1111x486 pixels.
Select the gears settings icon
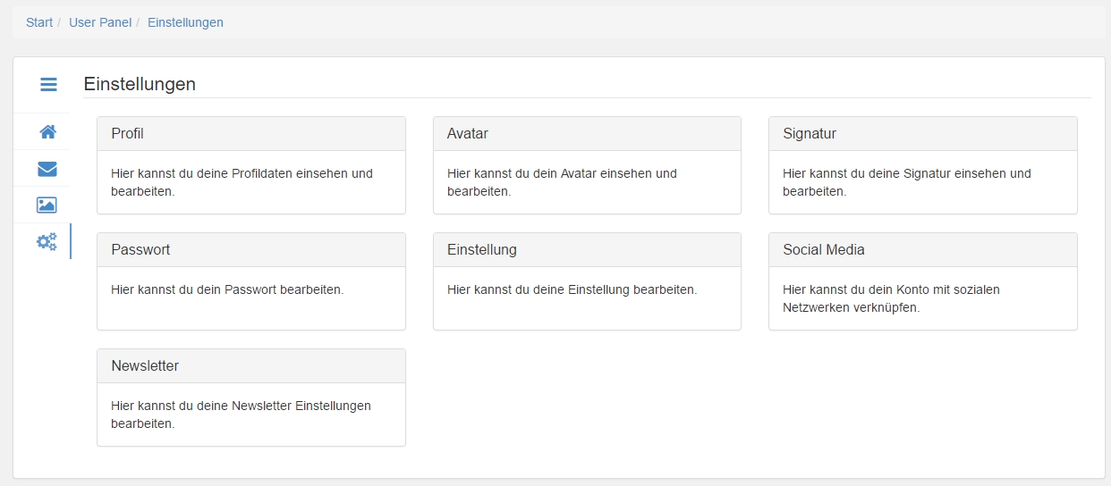pyautogui.click(x=47, y=241)
